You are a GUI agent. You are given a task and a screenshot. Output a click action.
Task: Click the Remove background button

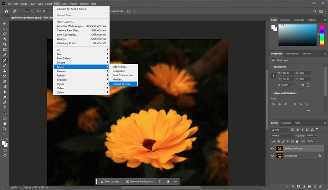coord(140,181)
